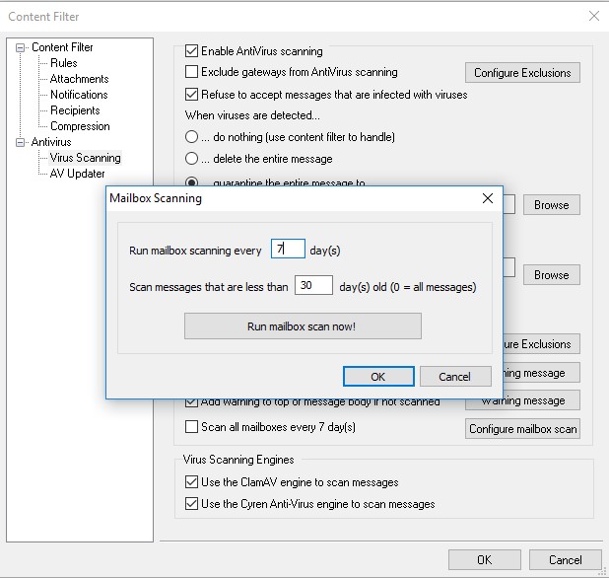Screen dimensions: 609x578
Task: Toggle Use the Cyren Anti-Virus engine
Action: 191,504
